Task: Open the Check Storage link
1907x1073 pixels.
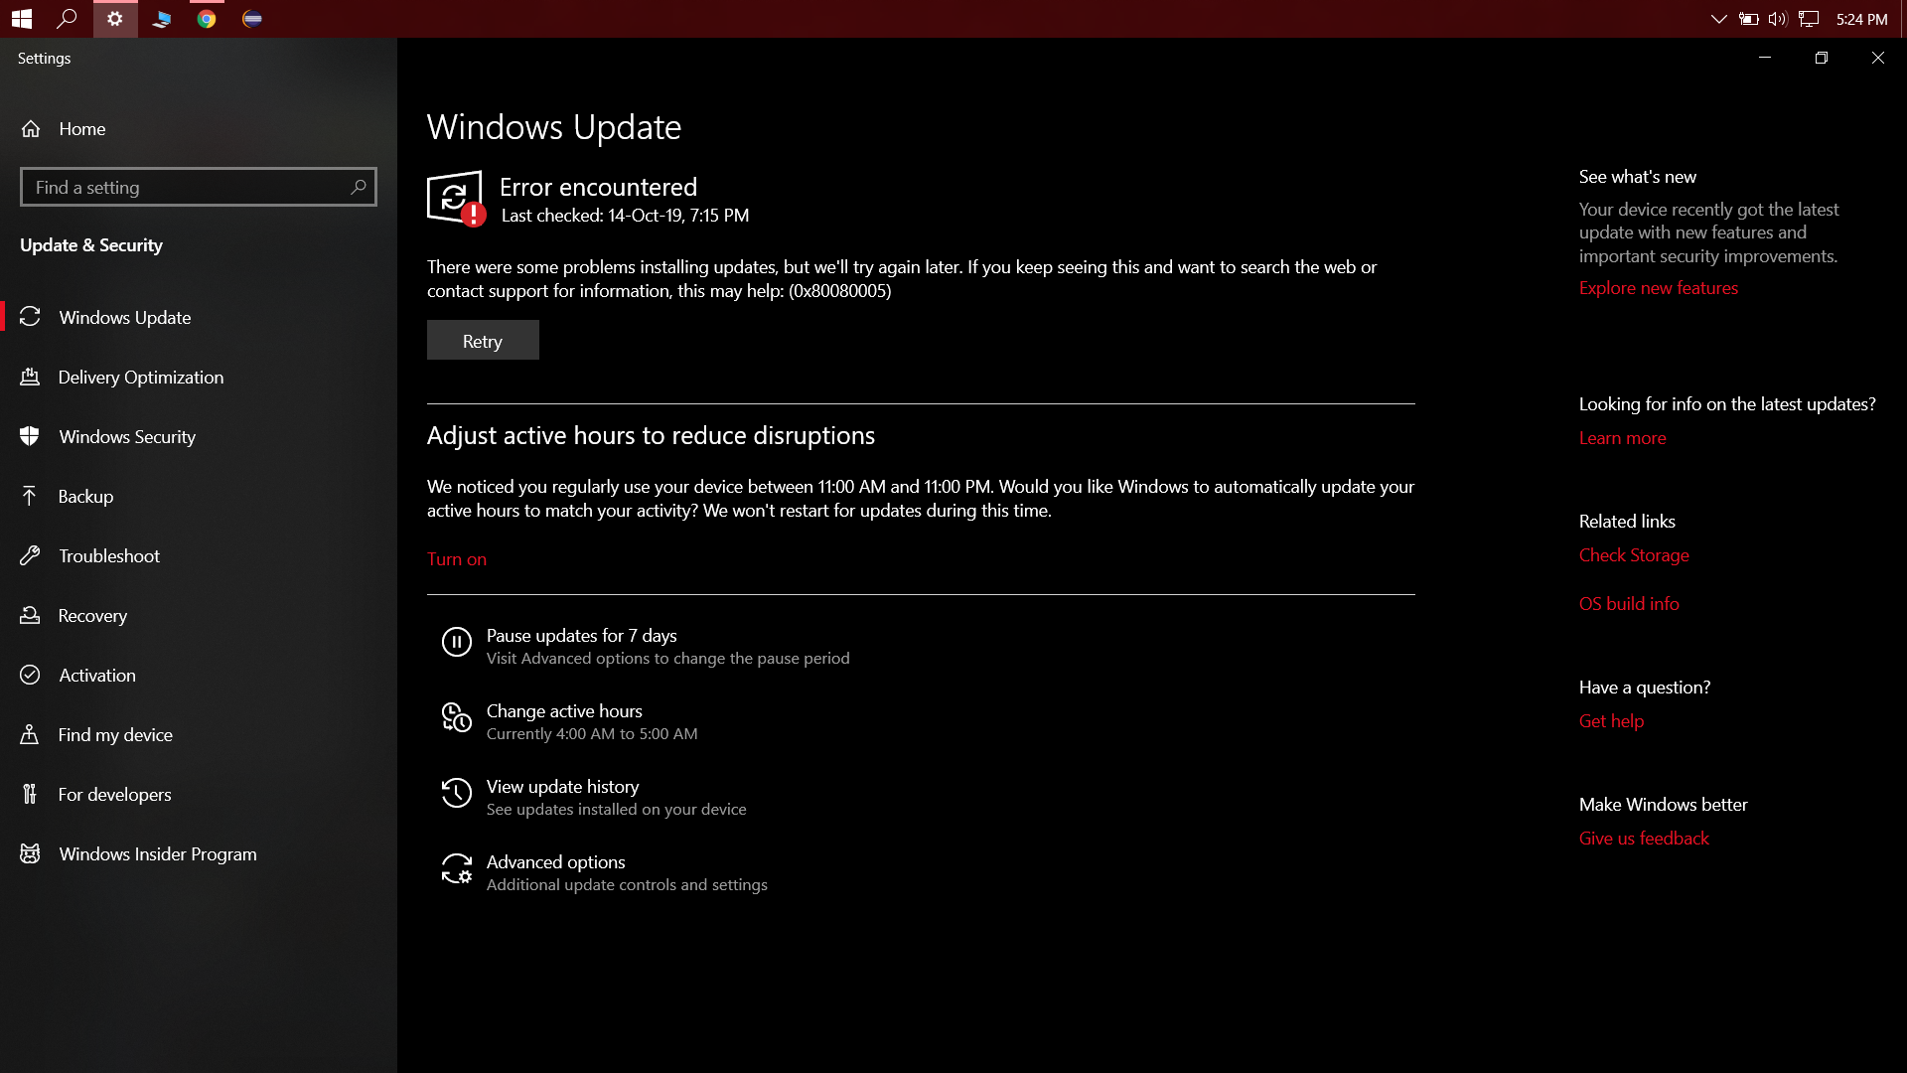Action: point(1634,555)
